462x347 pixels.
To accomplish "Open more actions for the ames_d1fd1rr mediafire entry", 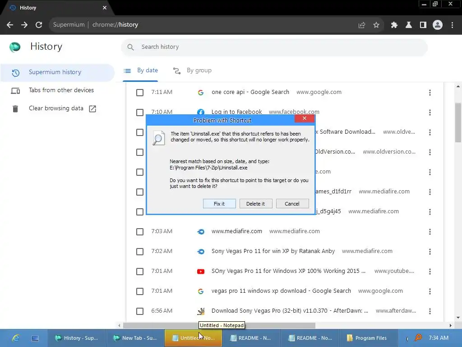I will (x=430, y=192).
